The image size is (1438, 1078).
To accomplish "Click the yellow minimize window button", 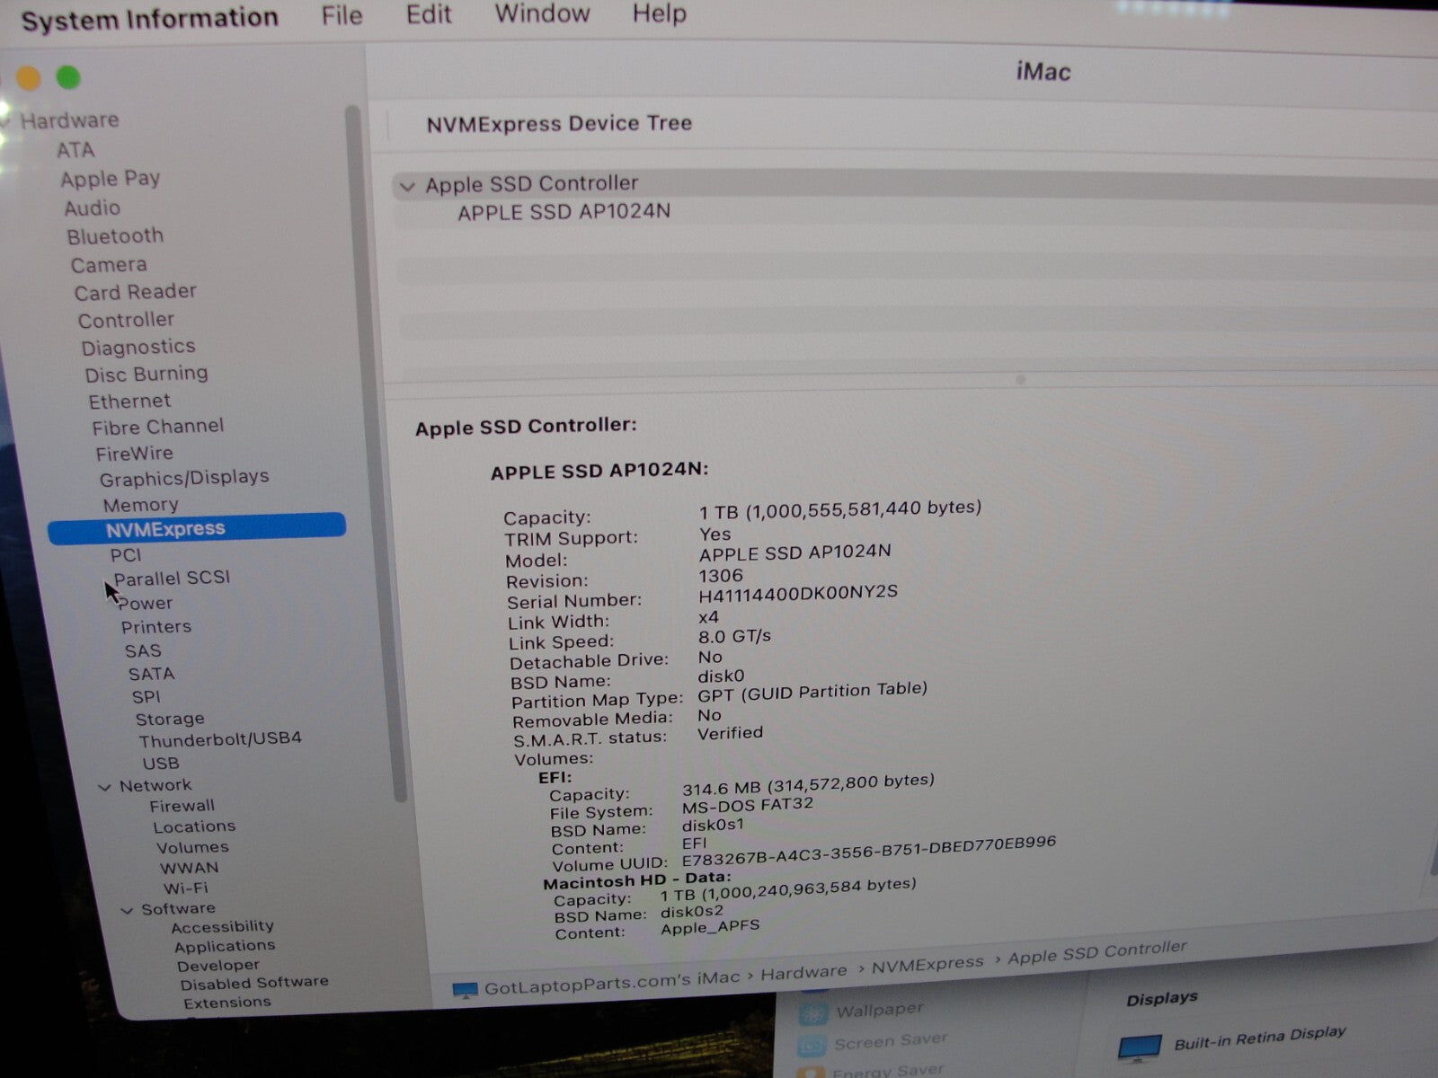I will tap(29, 79).
